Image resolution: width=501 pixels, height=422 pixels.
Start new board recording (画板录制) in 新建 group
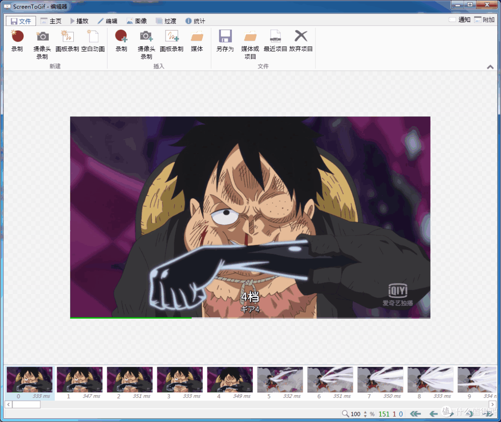pos(67,40)
